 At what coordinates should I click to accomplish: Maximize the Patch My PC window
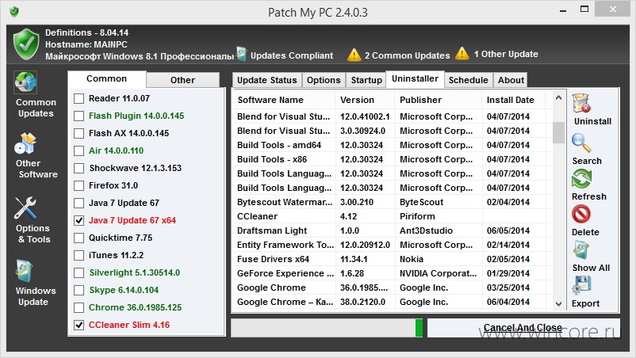click(584, 9)
